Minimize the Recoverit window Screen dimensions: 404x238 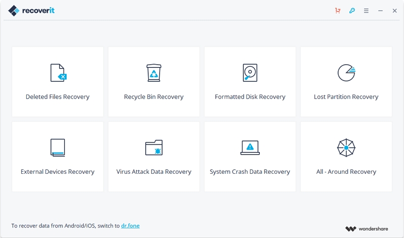pos(380,11)
